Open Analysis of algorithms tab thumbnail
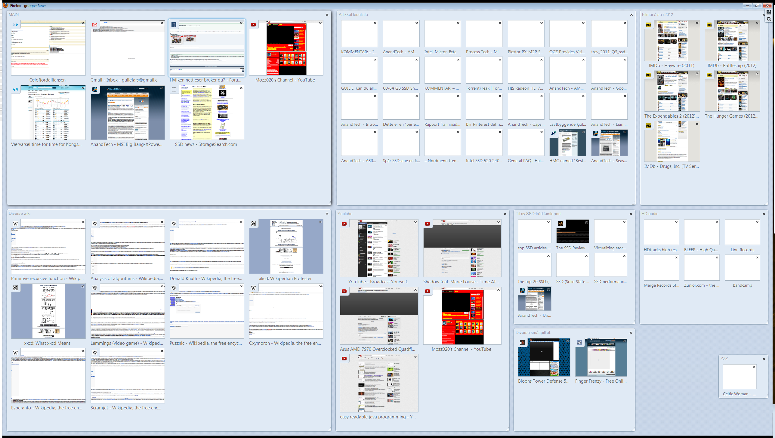 [128, 246]
